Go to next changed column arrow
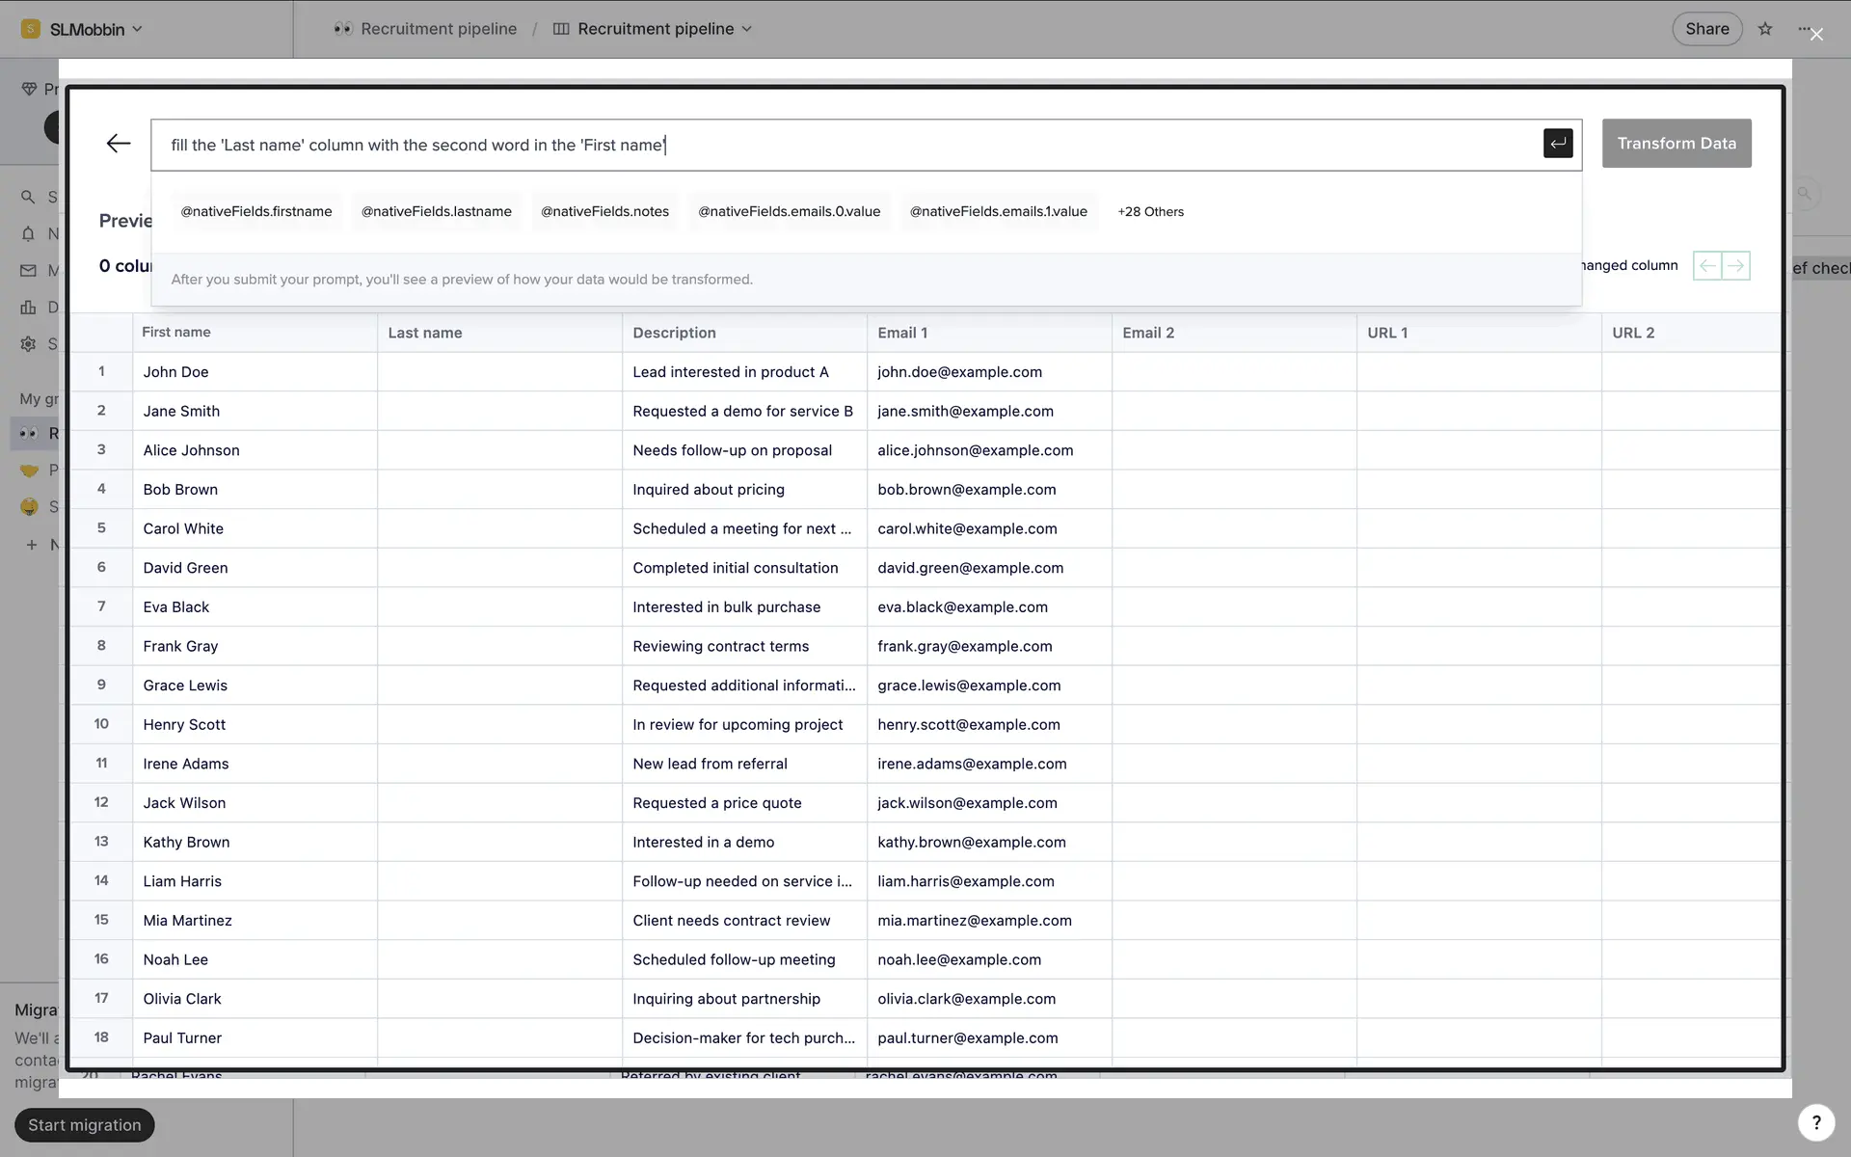Image resolution: width=1851 pixels, height=1157 pixels. point(1736,265)
